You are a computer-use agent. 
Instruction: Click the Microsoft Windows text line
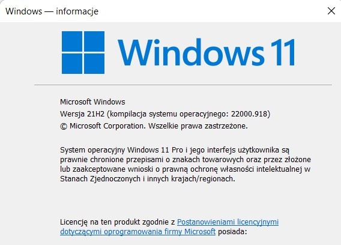92,102
